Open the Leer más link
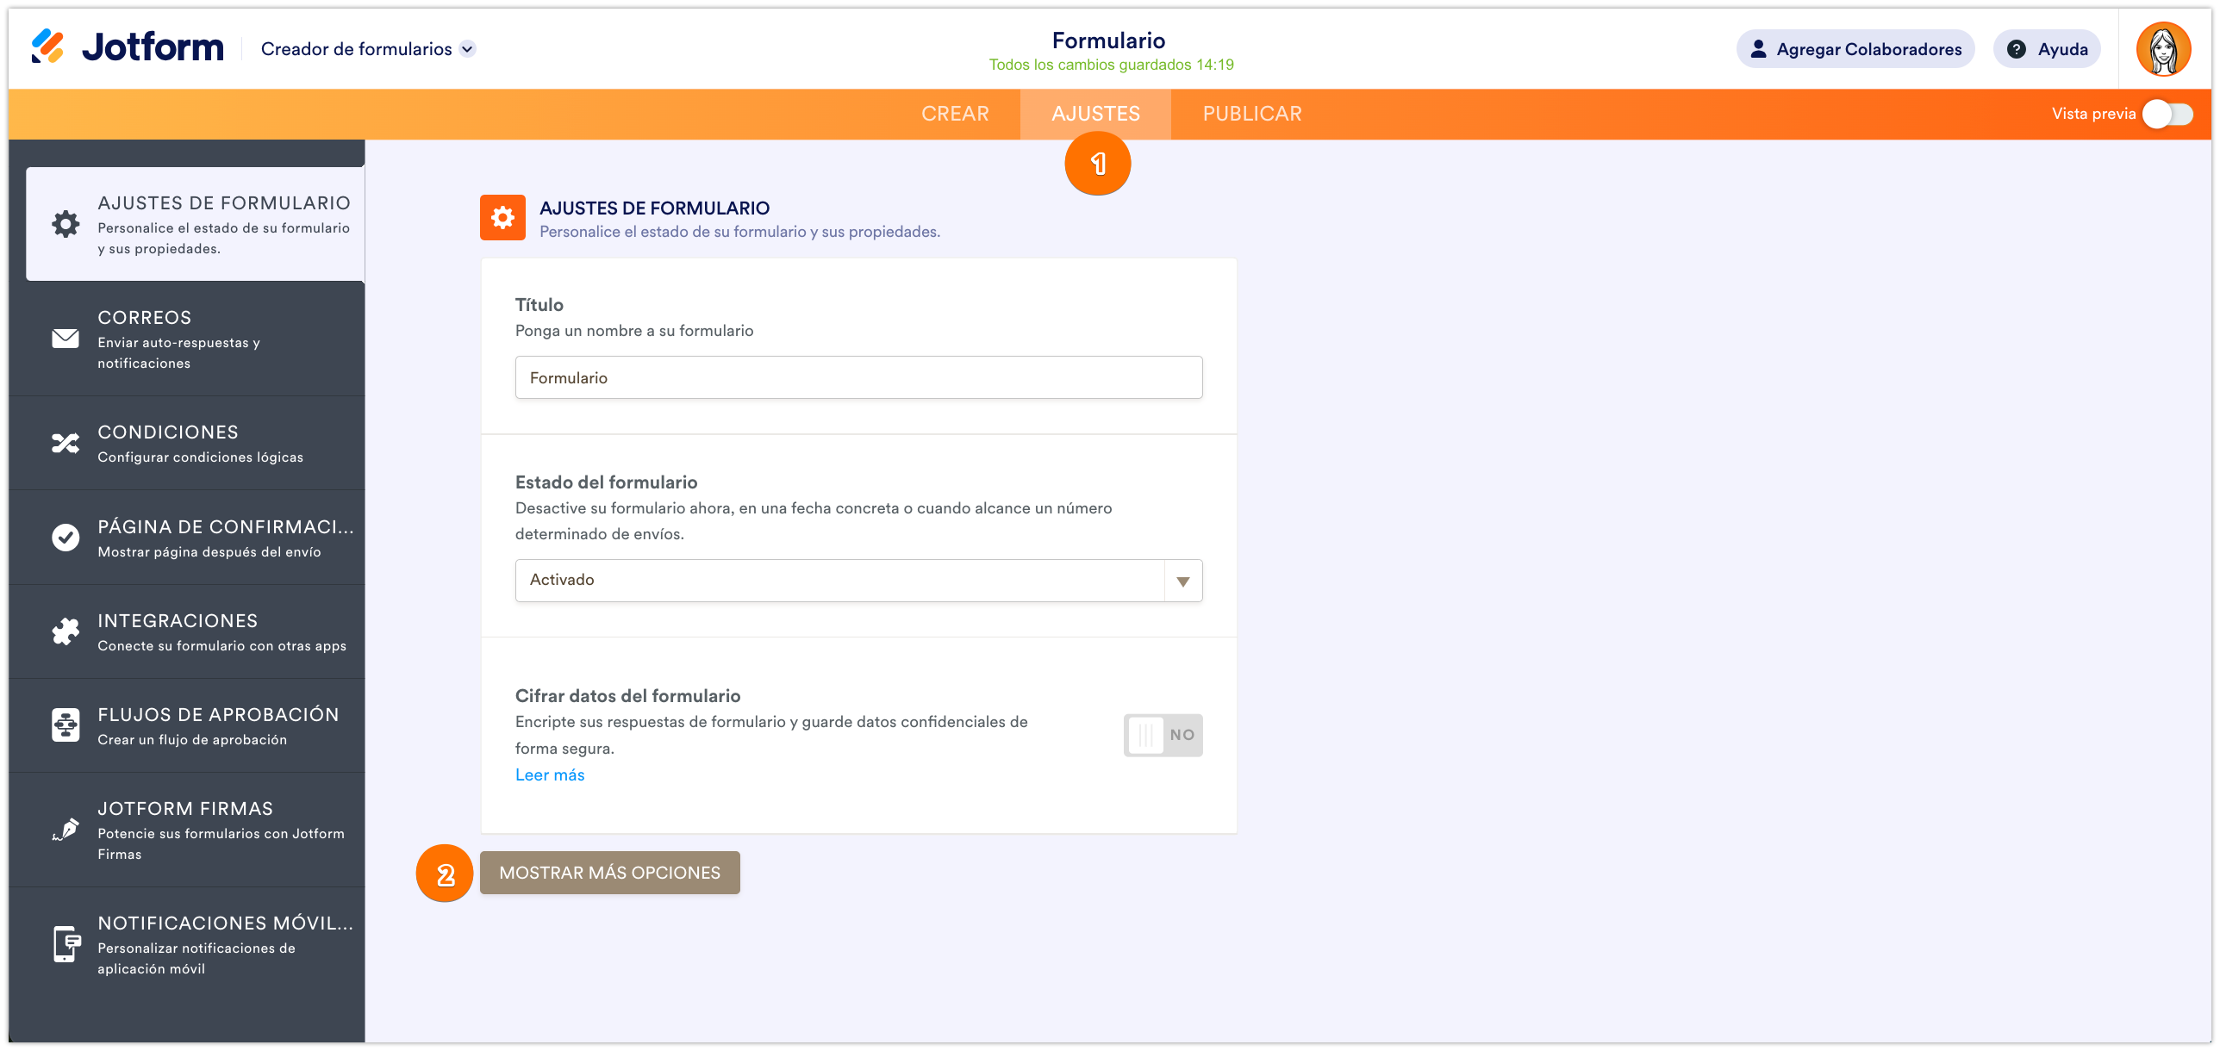The height and width of the screenshot is (1051, 2220). 550,774
